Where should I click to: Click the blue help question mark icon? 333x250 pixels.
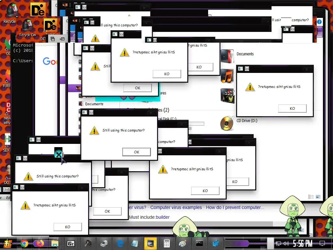tap(319, 22)
